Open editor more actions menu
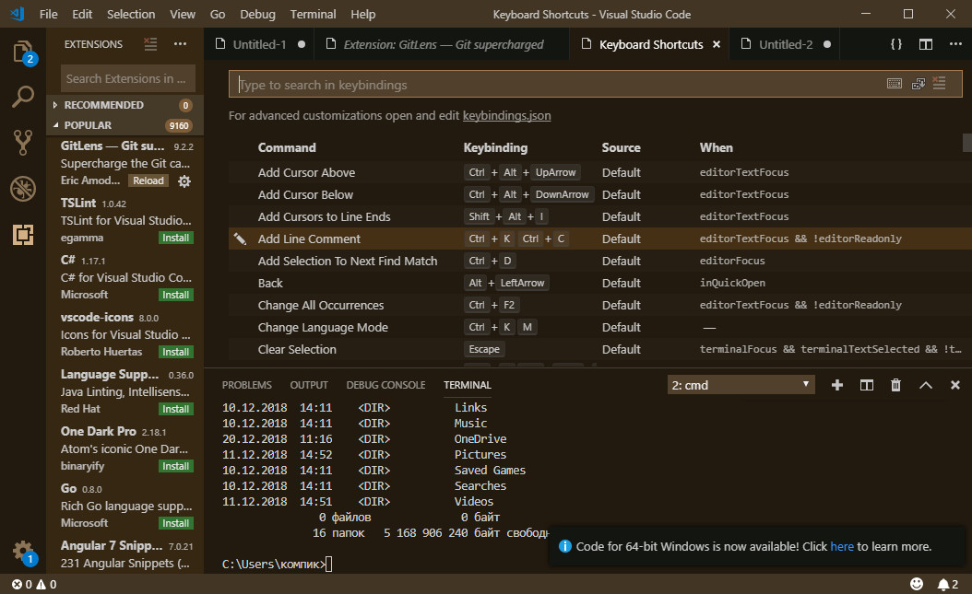This screenshot has width=972, height=594. click(x=955, y=44)
